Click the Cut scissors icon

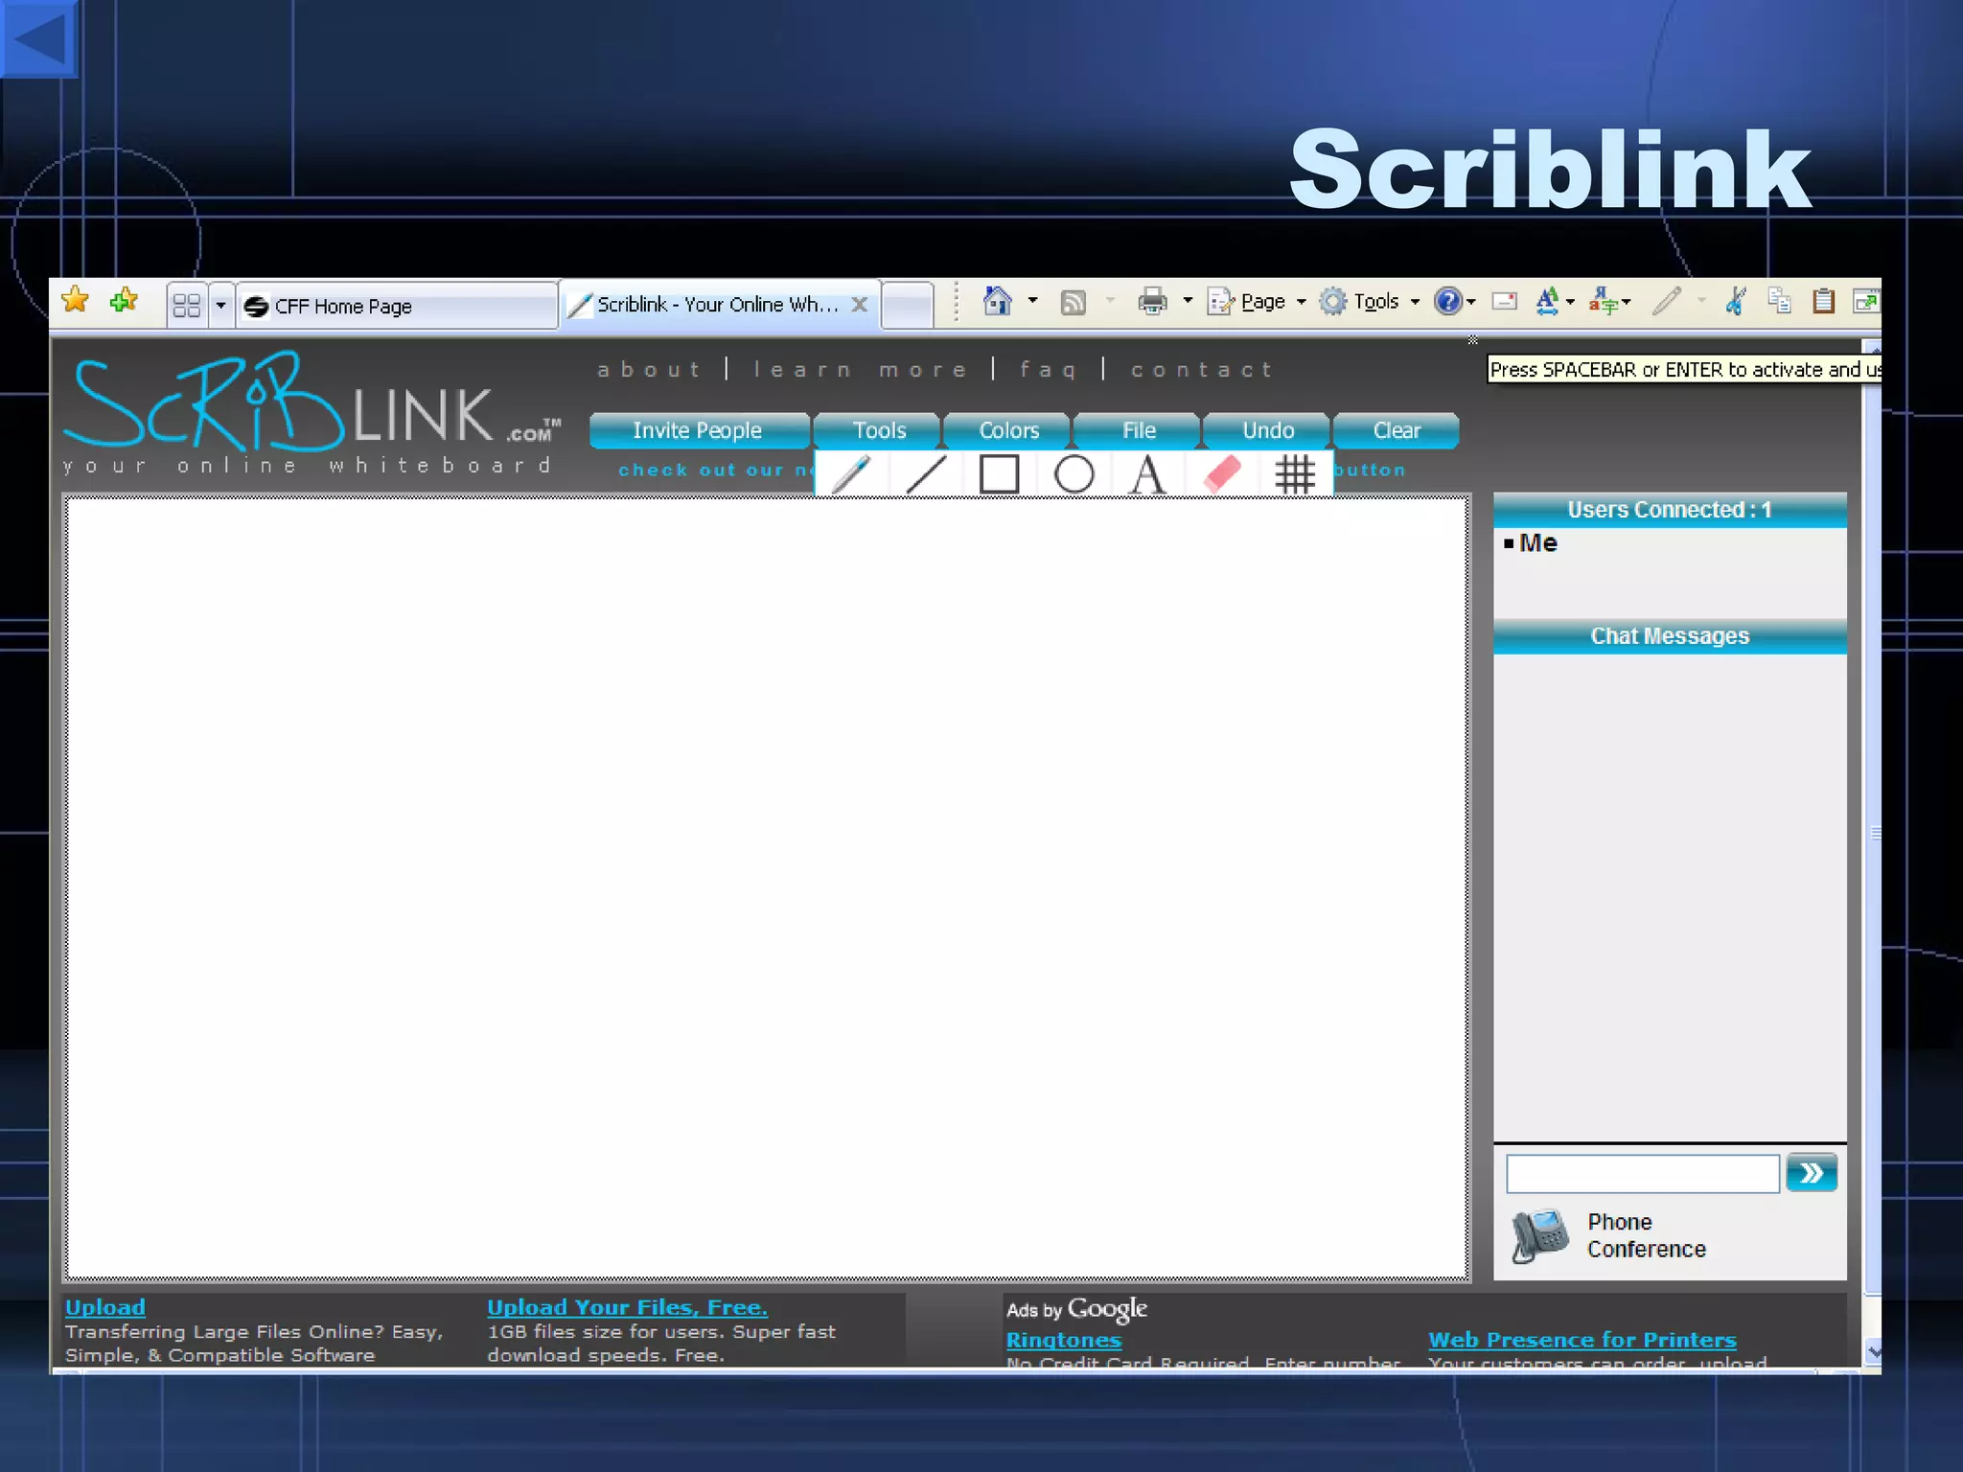[1736, 302]
